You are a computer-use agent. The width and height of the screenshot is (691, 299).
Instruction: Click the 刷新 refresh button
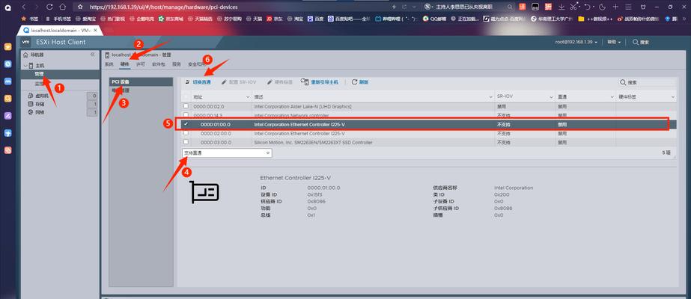(x=360, y=82)
